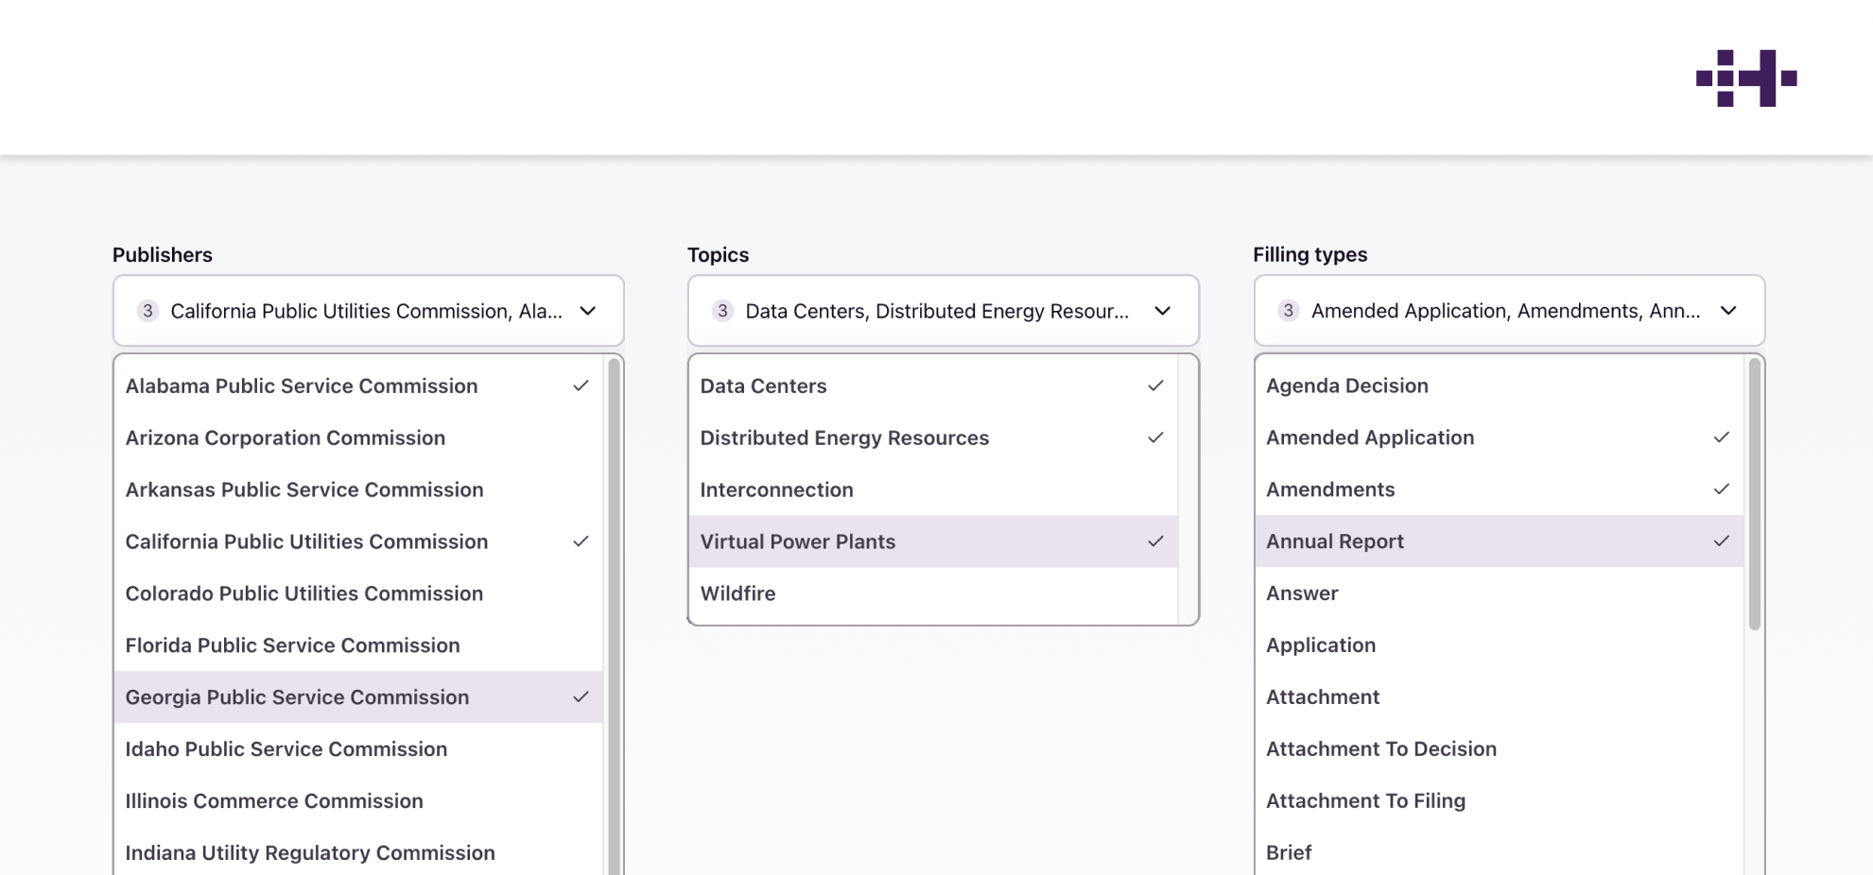Click the Filling types list scrollbar

pos(1755,493)
